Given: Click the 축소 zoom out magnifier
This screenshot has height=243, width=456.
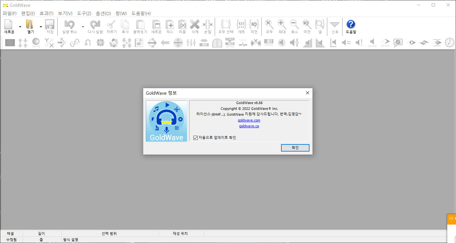Looking at the screenshot, I should [x=294, y=24].
